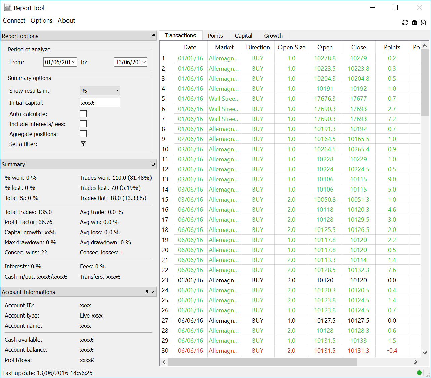
Task: Click the refresh data icon
Action: (405, 23)
